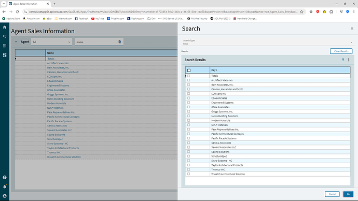Collapse the Agent section chevron

pos(16,42)
